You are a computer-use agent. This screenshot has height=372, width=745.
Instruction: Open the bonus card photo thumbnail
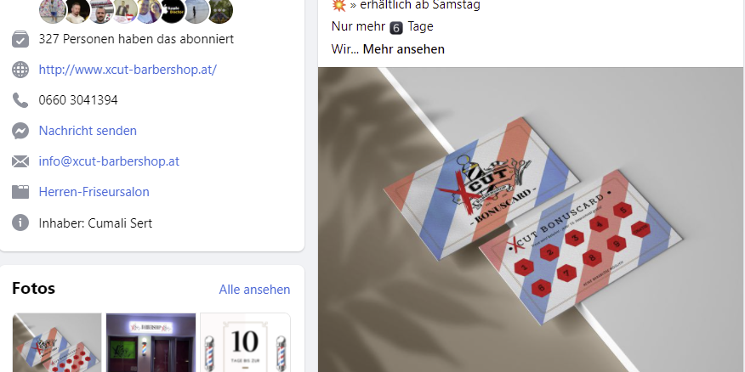[57, 342]
